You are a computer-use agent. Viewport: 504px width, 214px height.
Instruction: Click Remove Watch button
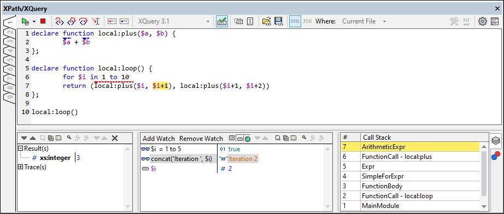click(x=201, y=139)
